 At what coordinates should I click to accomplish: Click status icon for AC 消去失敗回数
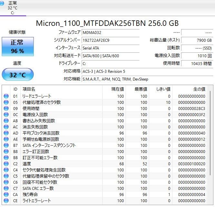[6, 127]
